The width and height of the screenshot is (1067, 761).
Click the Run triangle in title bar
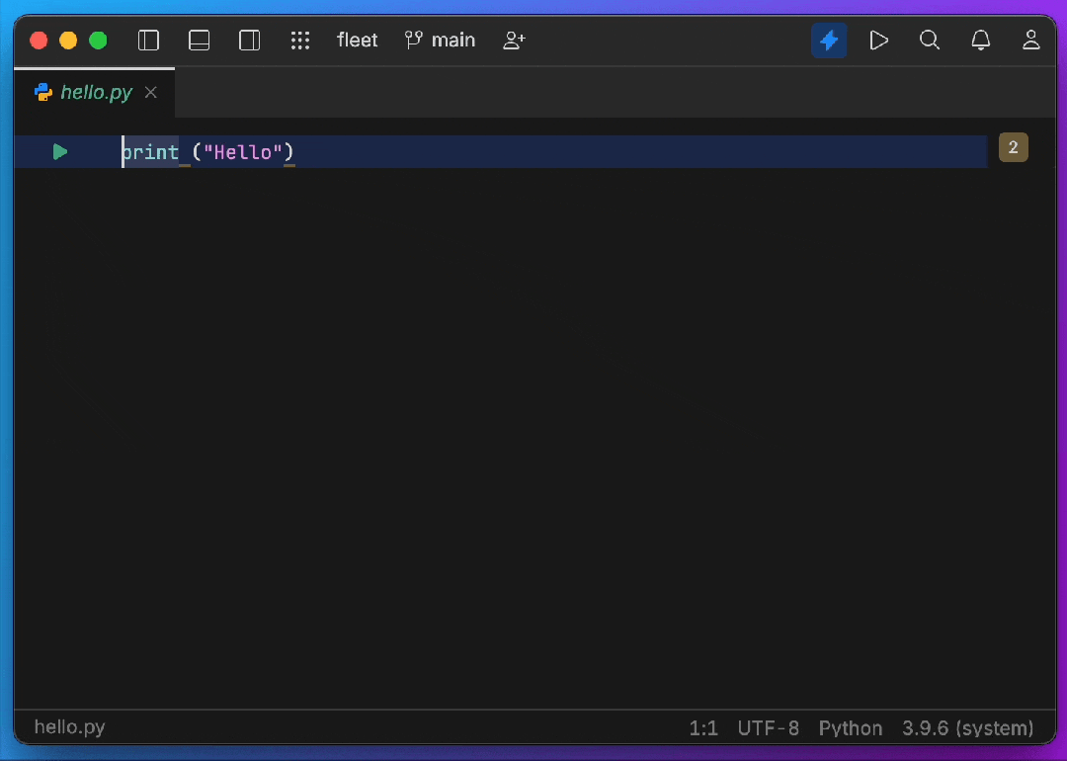click(878, 41)
